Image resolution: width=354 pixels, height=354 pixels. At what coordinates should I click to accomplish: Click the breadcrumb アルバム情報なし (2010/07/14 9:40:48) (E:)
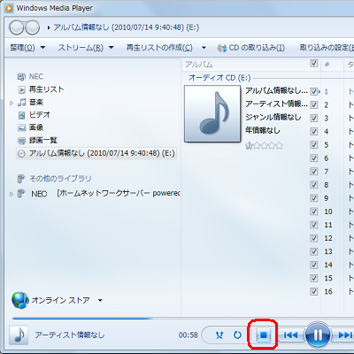pyautogui.click(x=127, y=27)
